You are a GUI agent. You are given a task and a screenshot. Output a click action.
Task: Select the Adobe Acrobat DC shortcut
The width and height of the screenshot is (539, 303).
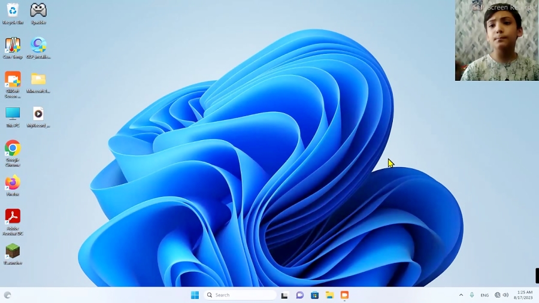tap(13, 222)
